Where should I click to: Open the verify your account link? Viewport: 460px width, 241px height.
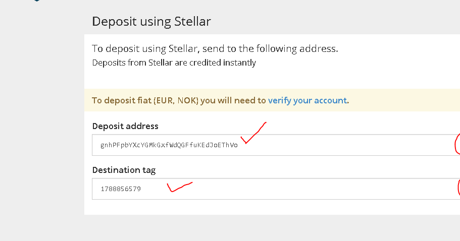307,100
